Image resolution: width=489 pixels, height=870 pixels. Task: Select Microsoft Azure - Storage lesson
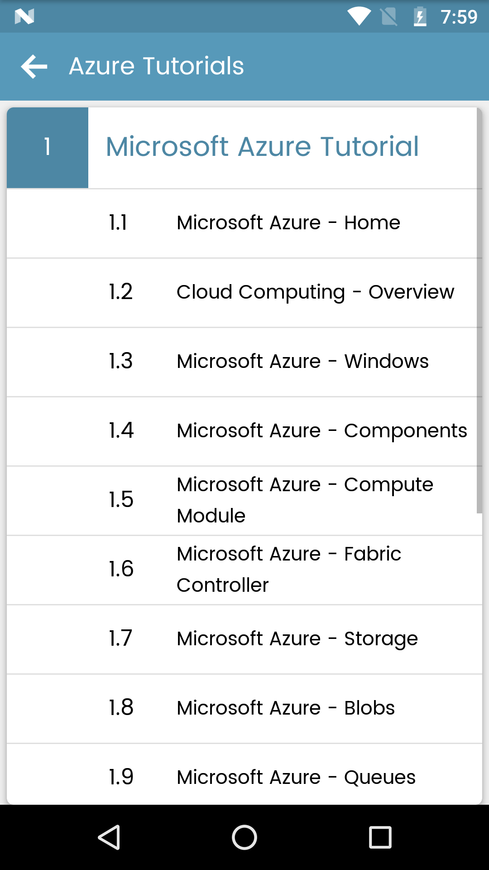(244, 639)
